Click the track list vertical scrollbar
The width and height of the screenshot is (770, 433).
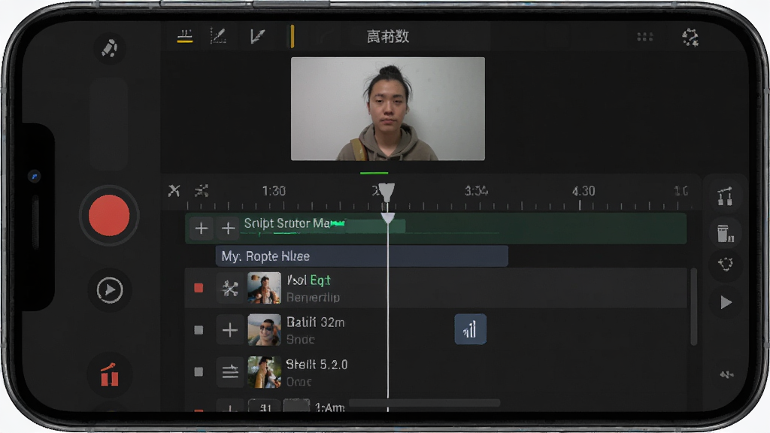(x=694, y=307)
